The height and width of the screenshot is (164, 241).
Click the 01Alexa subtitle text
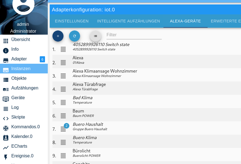pos(79,63)
